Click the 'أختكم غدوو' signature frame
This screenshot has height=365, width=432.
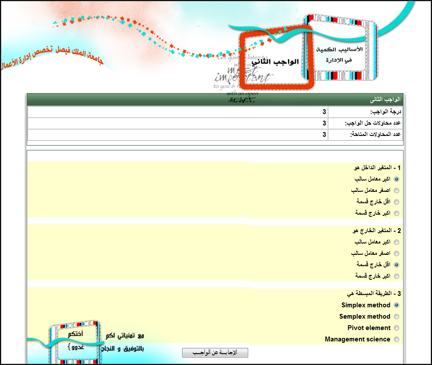pyautogui.click(x=75, y=341)
